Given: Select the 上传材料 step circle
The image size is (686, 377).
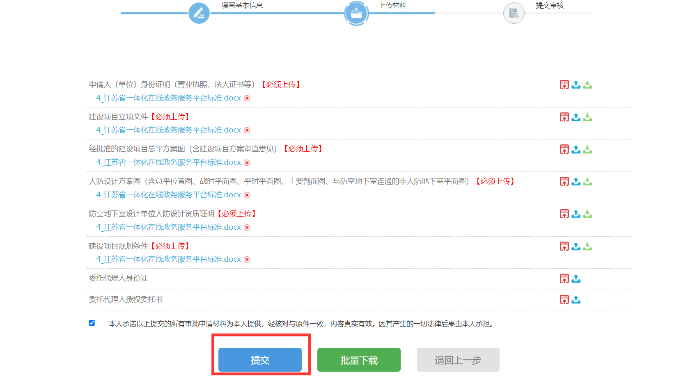Looking at the screenshot, I should pyautogui.click(x=356, y=13).
